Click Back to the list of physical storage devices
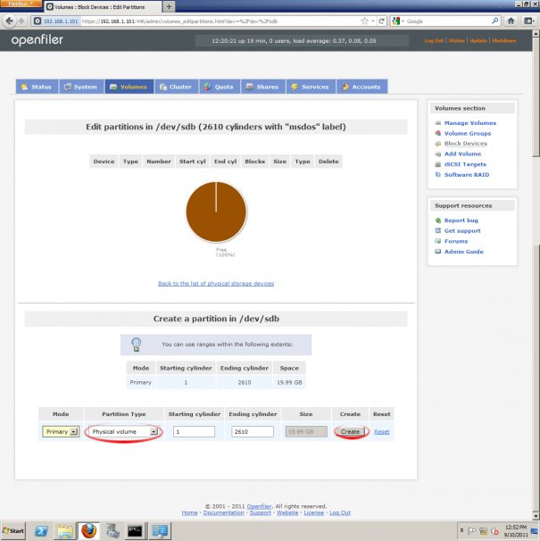The height and width of the screenshot is (541, 540). 216,283
